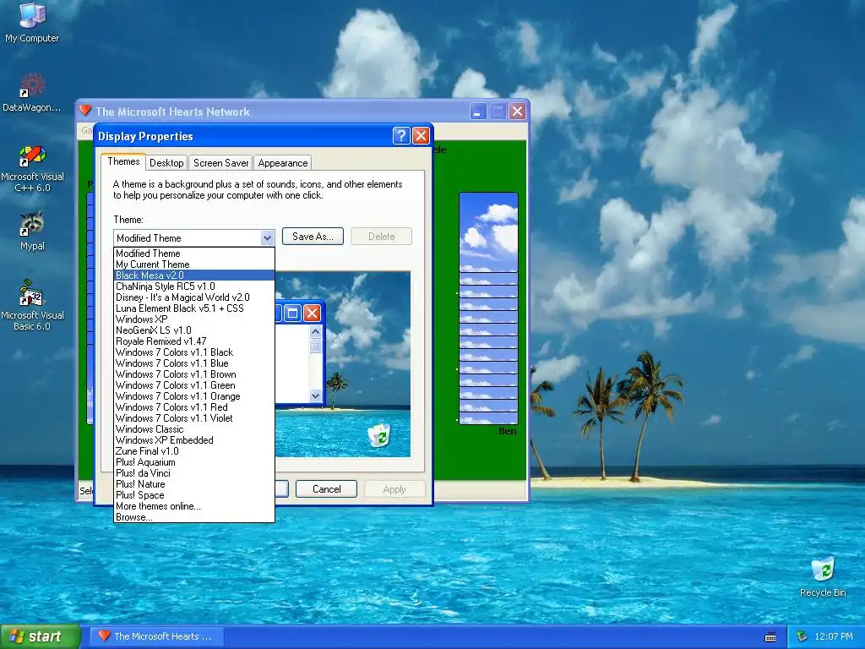This screenshot has height=649, width=865.
Task: Minimize The Microsoft Hearts Network window
Action: click(478, 112)
